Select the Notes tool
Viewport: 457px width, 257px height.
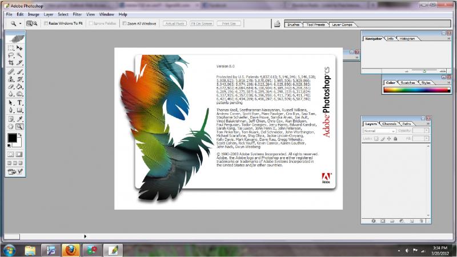tap(11, 119)
